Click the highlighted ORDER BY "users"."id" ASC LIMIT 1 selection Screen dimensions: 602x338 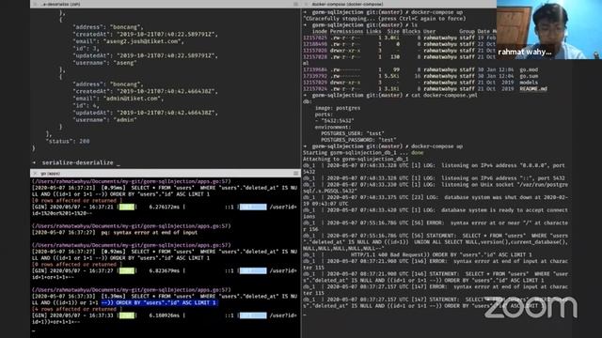(159, 302)
